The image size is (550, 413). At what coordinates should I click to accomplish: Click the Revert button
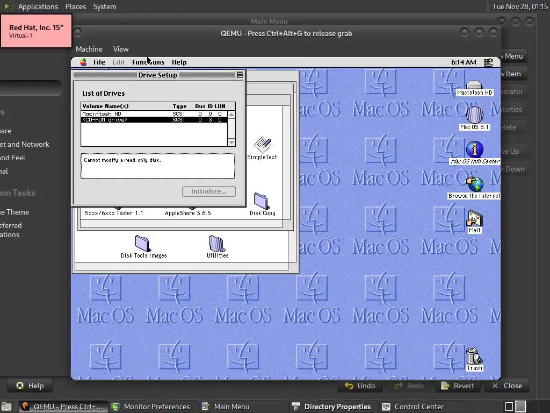pos(458,386)
